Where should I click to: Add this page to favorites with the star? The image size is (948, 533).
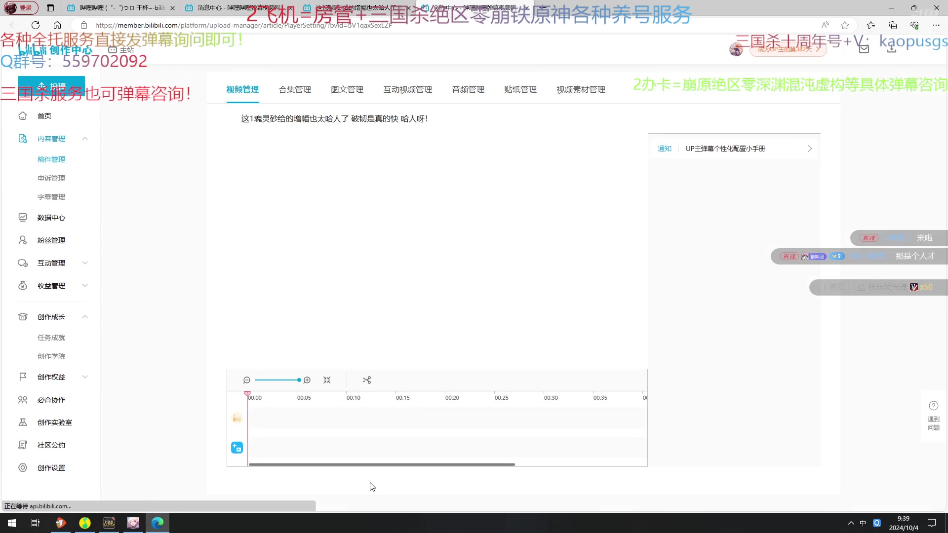pyautogui.click(x=845, y=25)
